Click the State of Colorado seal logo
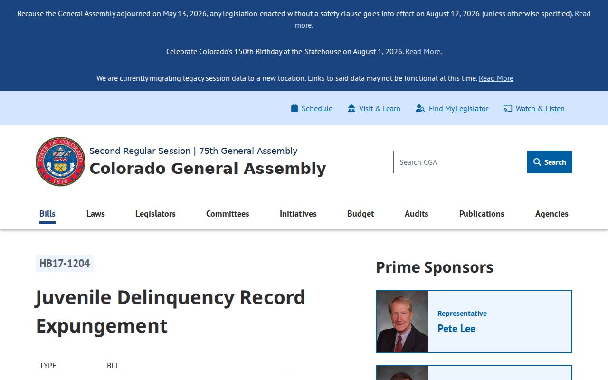608x380 pixels. click(x=60, y=161)
